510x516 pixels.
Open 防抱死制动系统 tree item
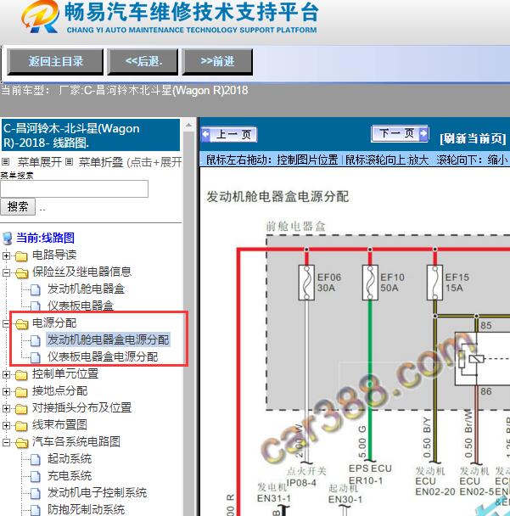[86, 509]
